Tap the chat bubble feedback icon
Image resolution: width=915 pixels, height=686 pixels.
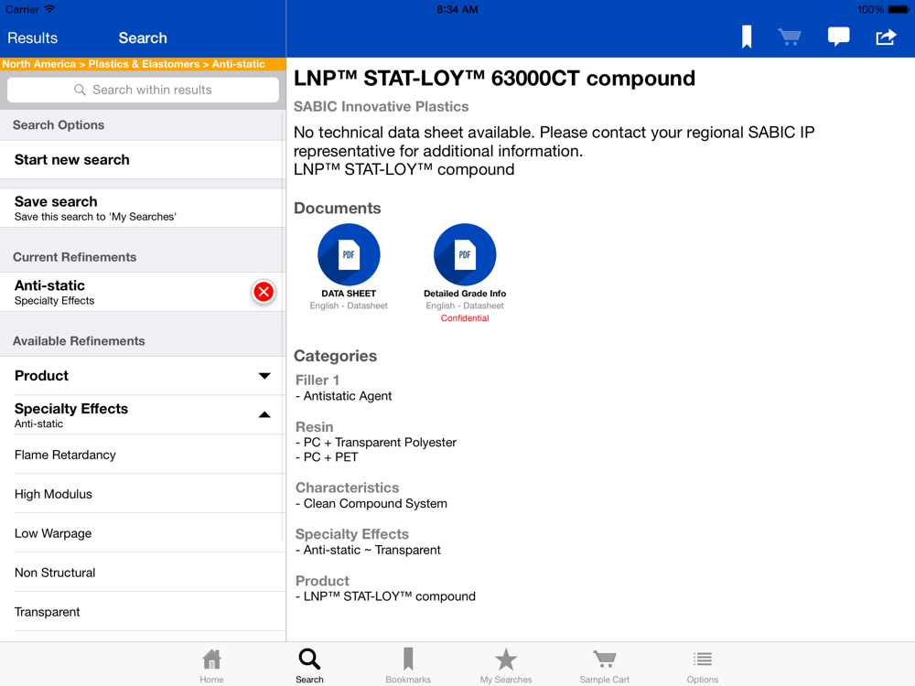pos(838,38)
